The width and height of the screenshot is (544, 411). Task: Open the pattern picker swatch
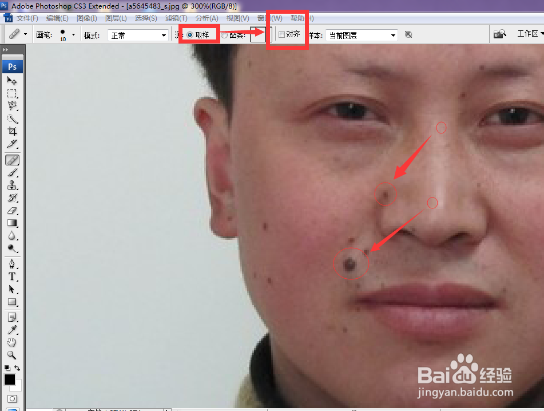(x=258, y=35)
